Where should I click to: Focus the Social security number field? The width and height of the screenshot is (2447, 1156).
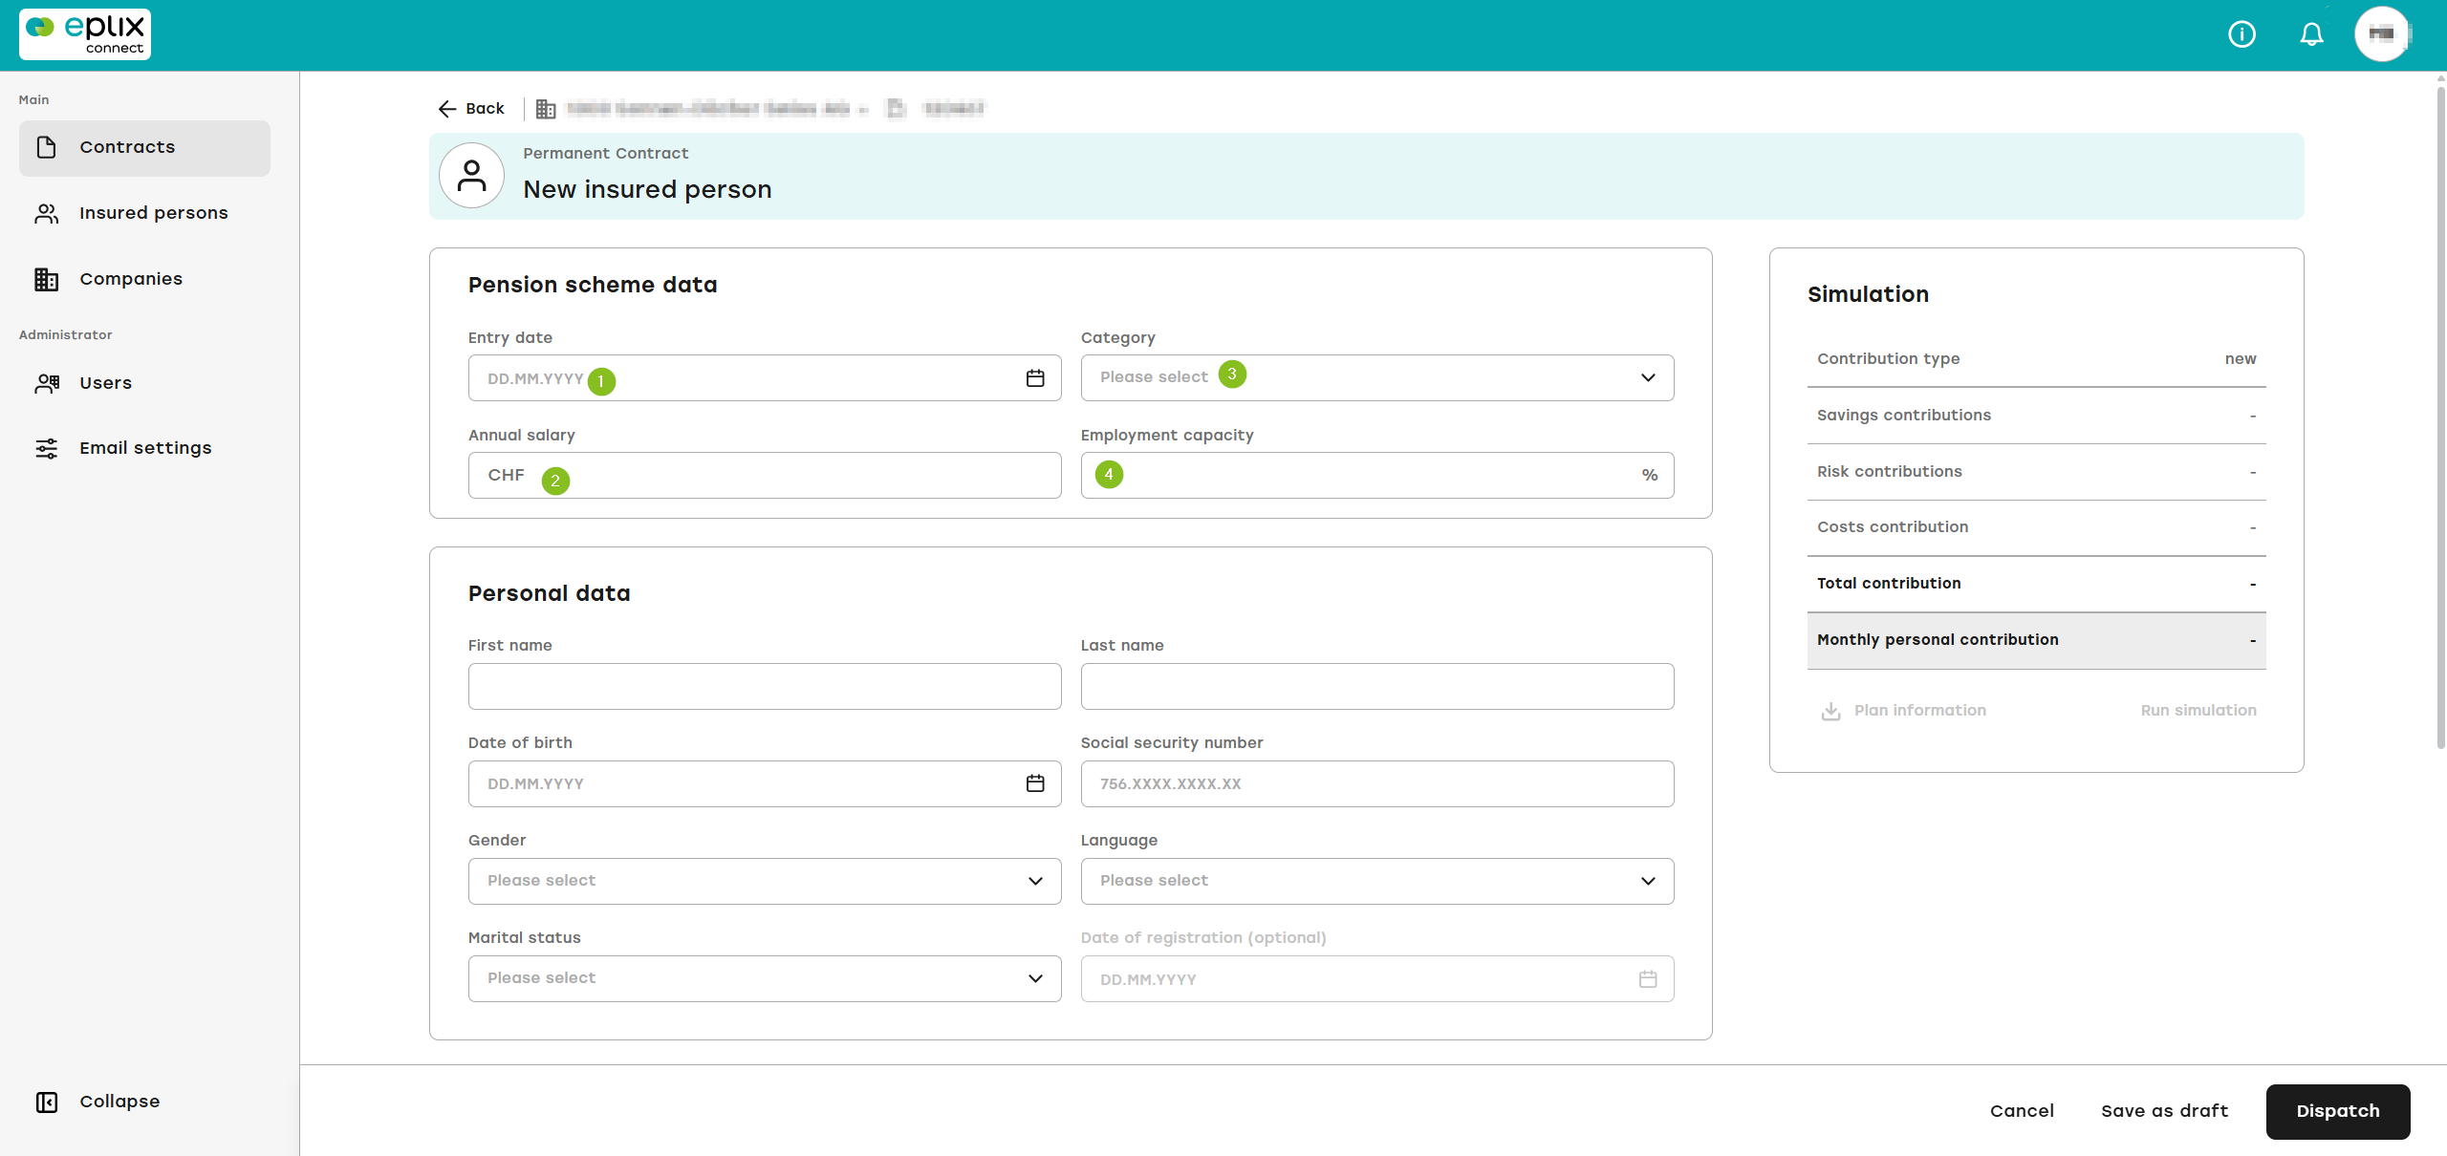point(1376,783)
